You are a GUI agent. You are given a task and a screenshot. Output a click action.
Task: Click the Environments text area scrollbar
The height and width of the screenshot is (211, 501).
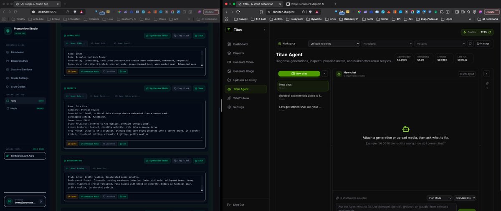point(202,183)
